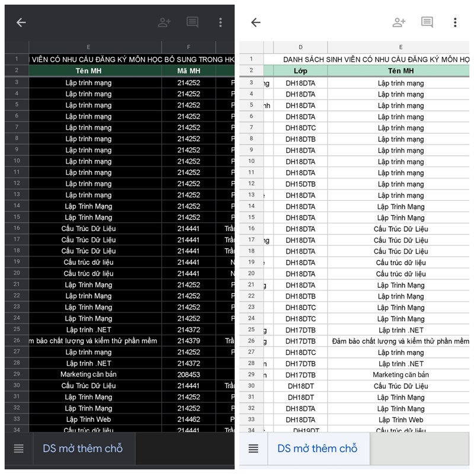
Task: Open comments with the comment icon, dark view
Action: [x=193, y=23]
